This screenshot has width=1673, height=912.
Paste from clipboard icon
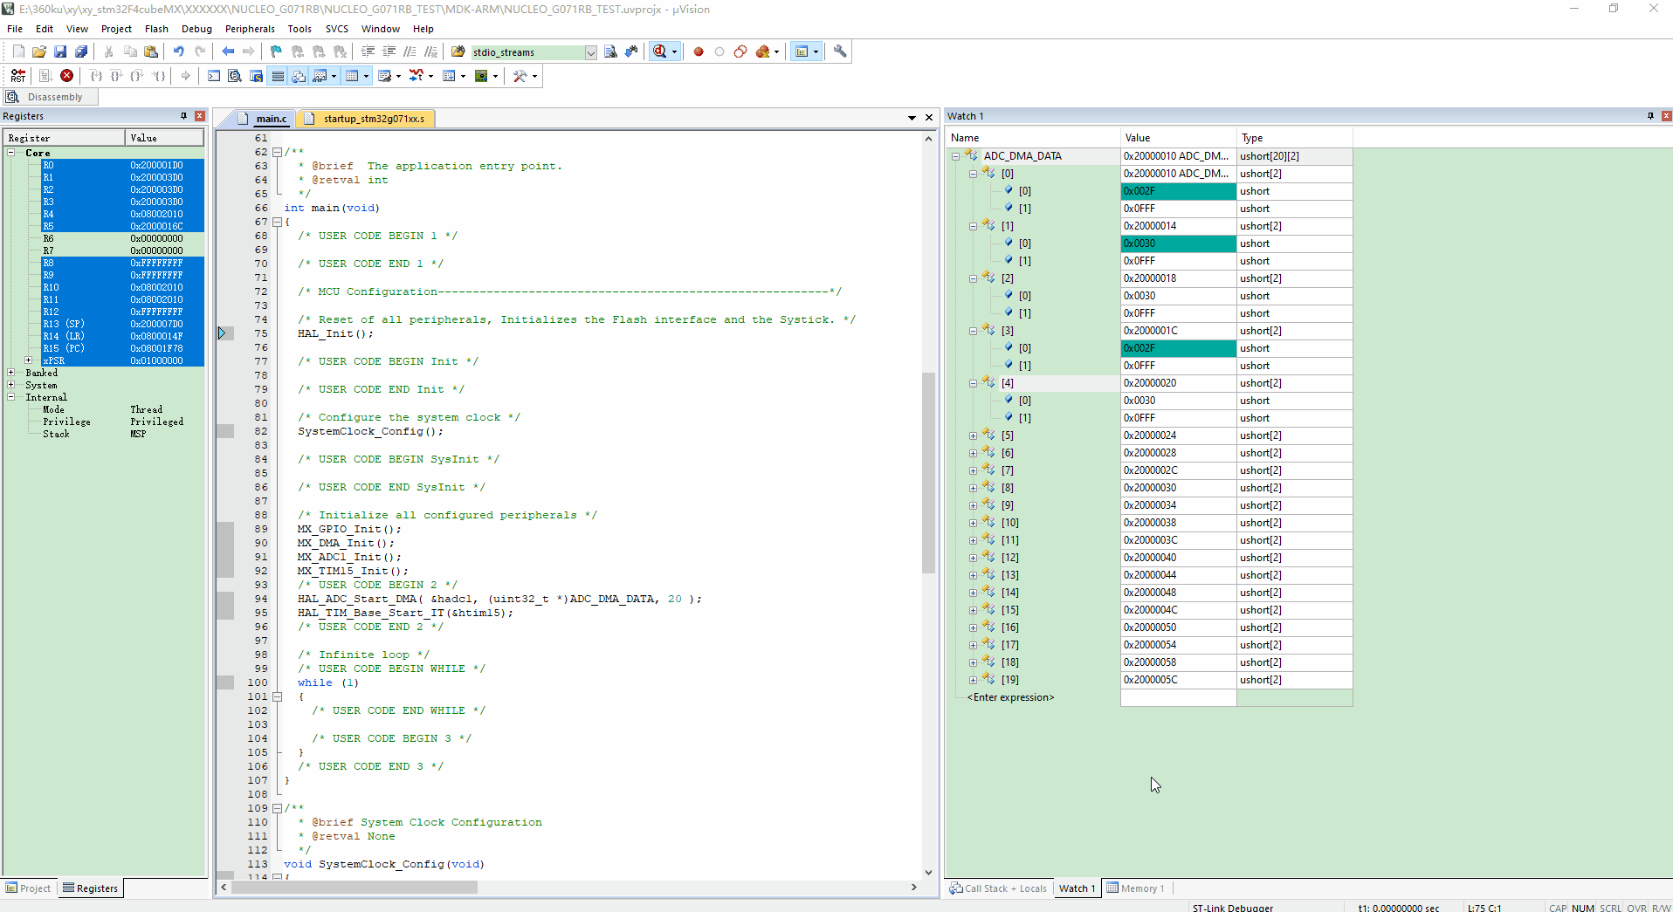point(151,51)
